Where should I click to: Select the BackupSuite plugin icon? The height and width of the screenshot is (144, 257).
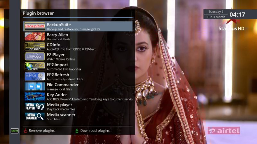[35, 26]
